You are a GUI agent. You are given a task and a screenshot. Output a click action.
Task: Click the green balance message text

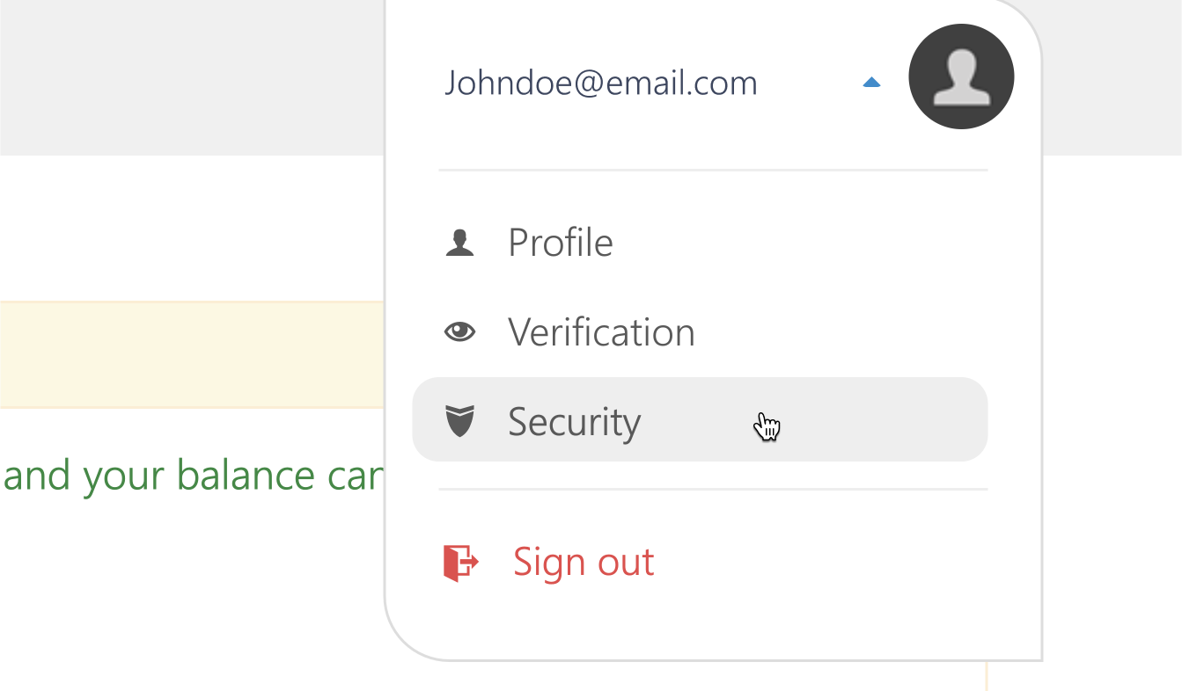coord(193,476)
